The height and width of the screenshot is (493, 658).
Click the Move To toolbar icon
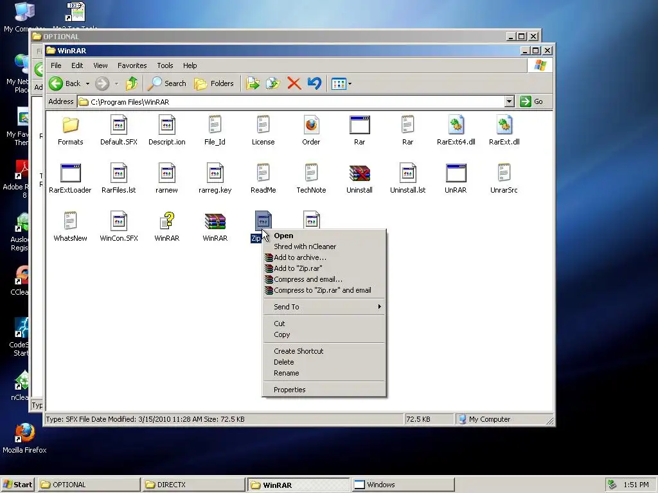[x=253, y=83]
